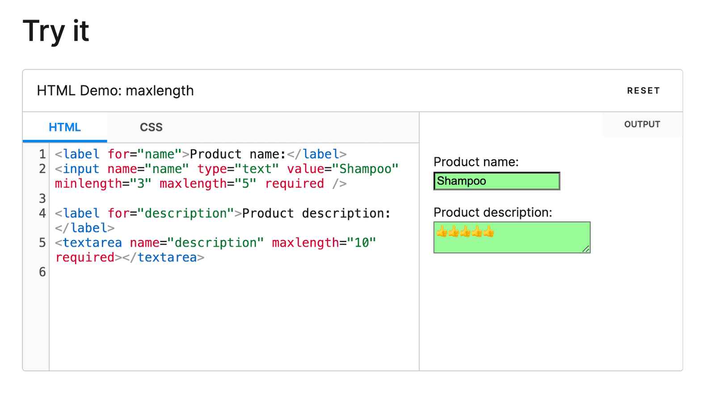The image size is (715, 404).
Task: Click line number 1 in the editor gutter
Action: click(42, 154)
